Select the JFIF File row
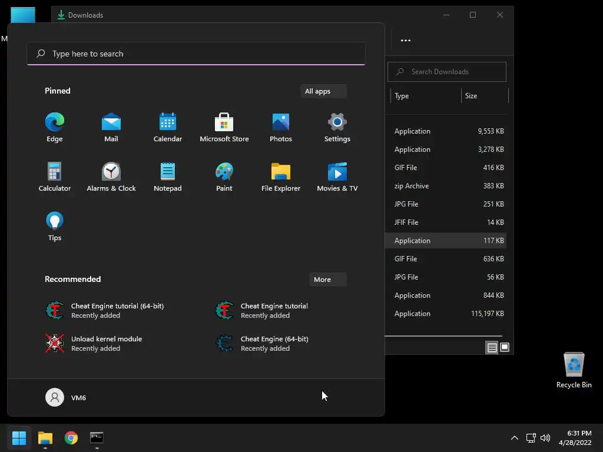The height and width of the screenshot is (452, 603). [446, 222]
